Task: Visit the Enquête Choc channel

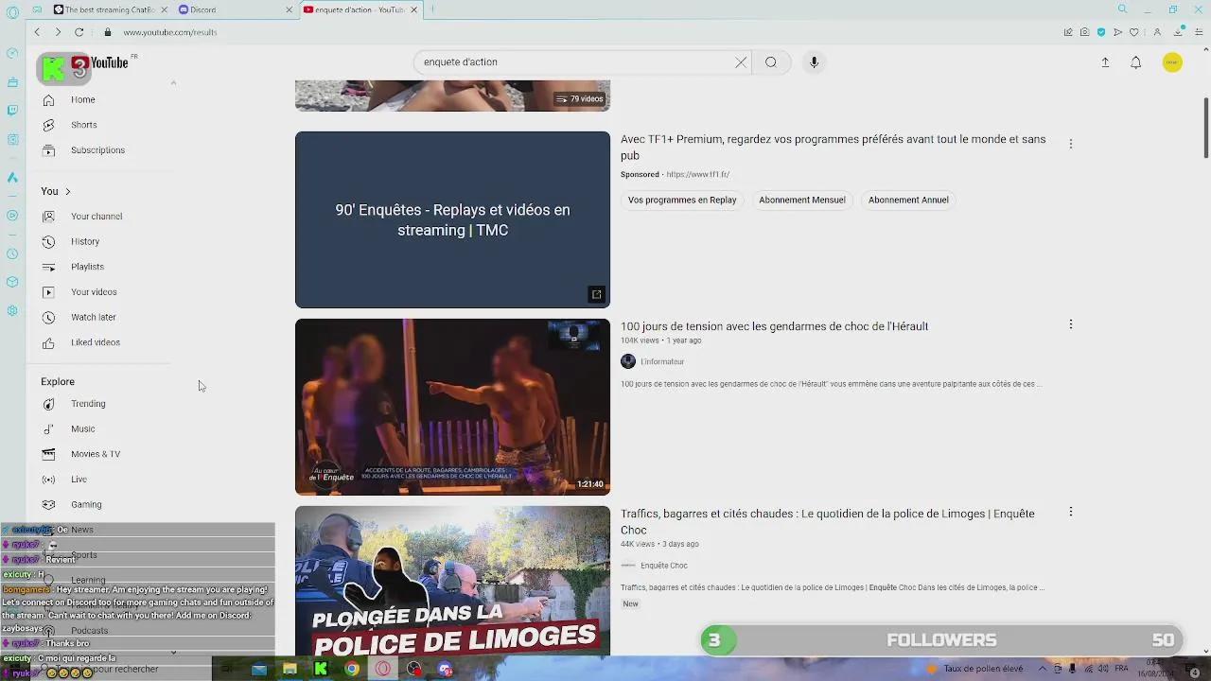Action: [663, 566]
